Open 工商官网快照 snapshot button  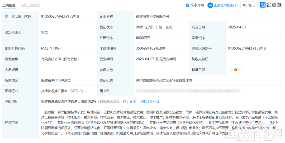click(x=223, y=5)
